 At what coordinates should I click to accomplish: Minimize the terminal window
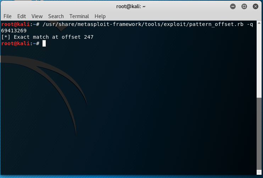point(233,6)
